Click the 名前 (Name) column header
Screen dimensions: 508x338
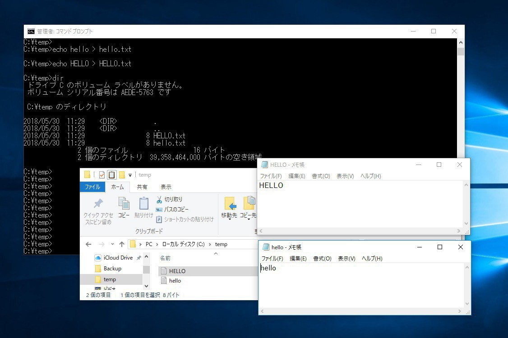point(165,258)
